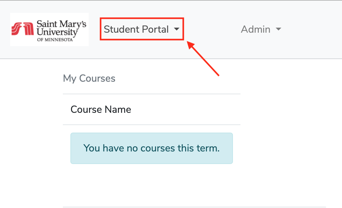Select the Admin text label

tap(256, 29)
